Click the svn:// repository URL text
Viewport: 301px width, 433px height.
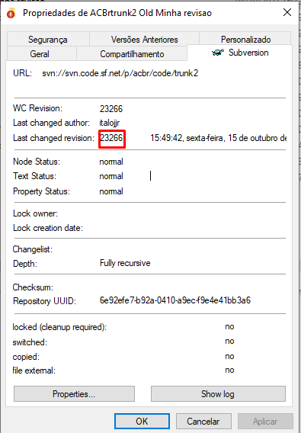120,73
